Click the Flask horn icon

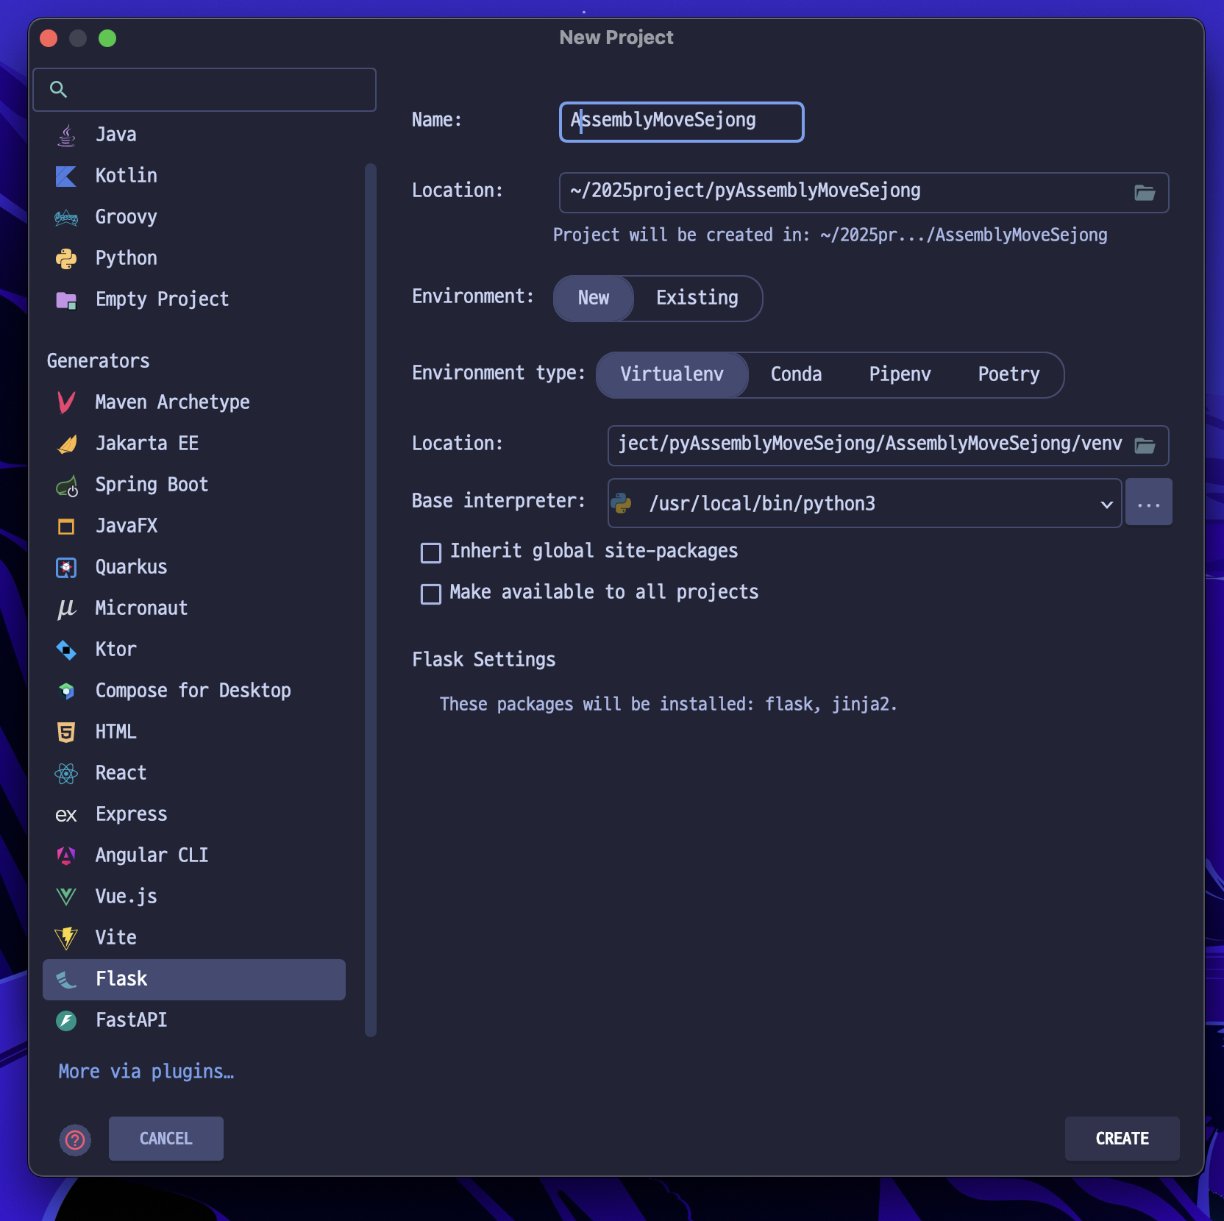66,979
